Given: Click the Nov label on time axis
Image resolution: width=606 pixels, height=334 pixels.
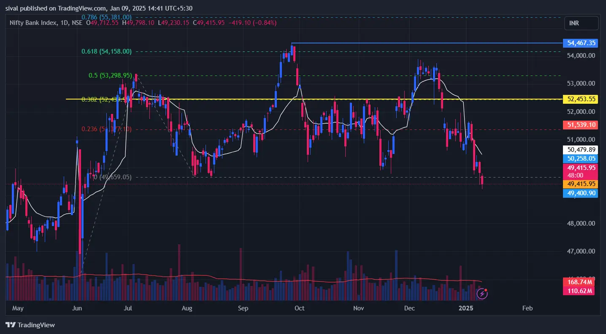Looking at the screenshot, I should [x=359, y=308].
